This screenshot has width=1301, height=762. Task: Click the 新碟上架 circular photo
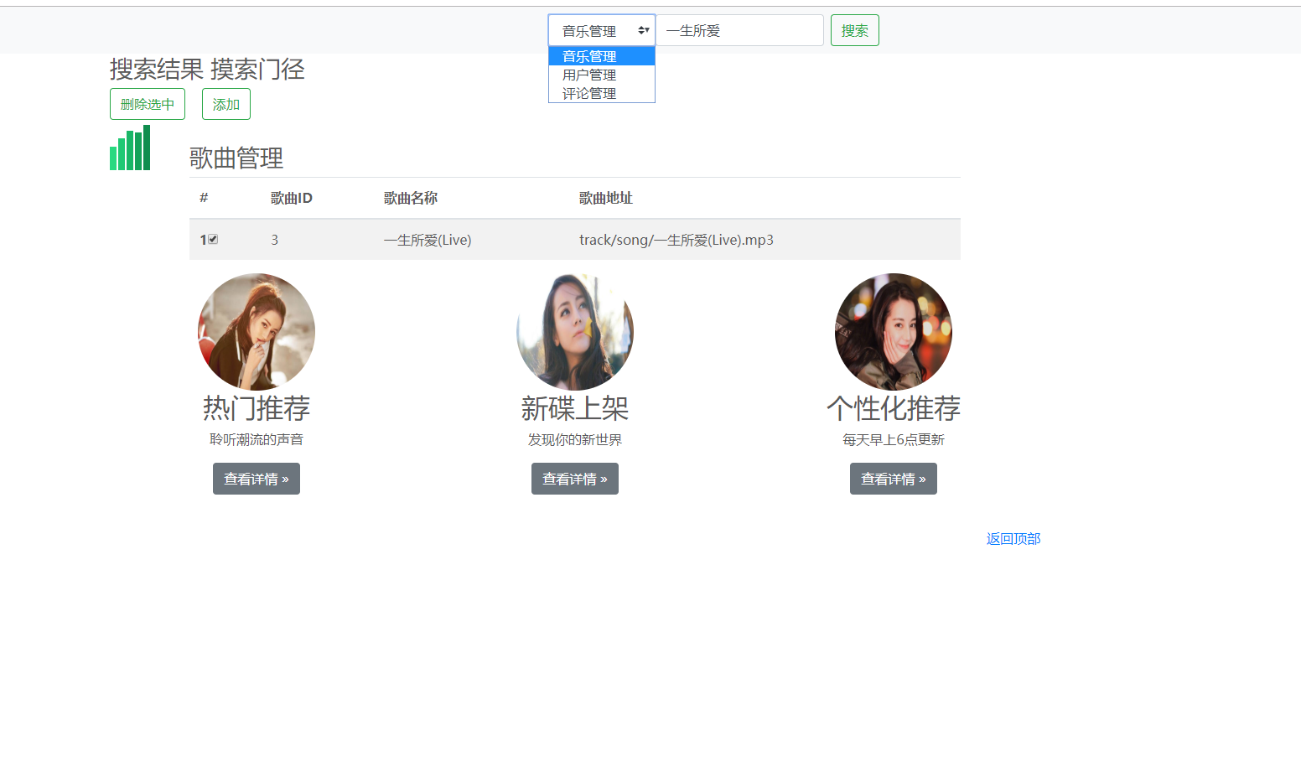[574, 331]
